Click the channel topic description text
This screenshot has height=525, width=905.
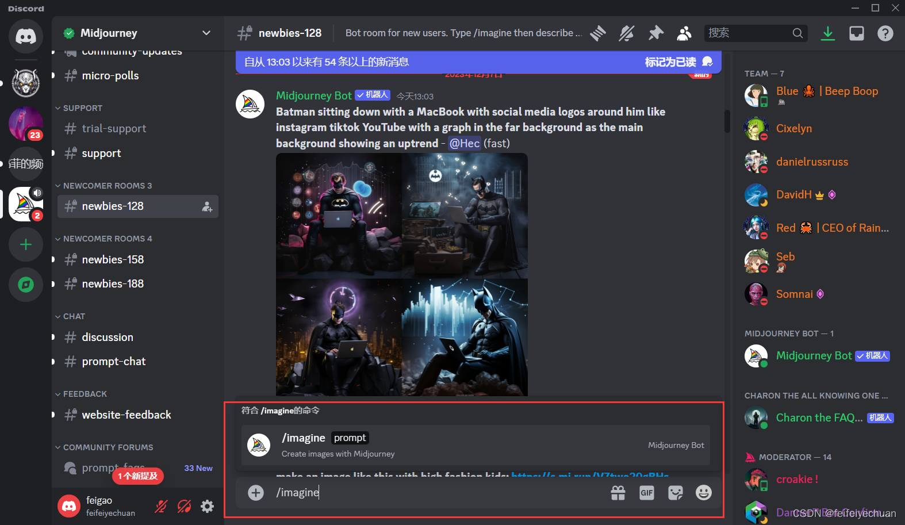463,33
